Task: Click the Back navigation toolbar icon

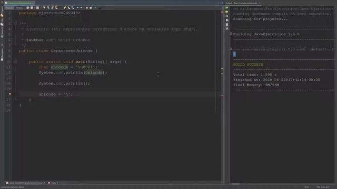Action: [32, 8]
